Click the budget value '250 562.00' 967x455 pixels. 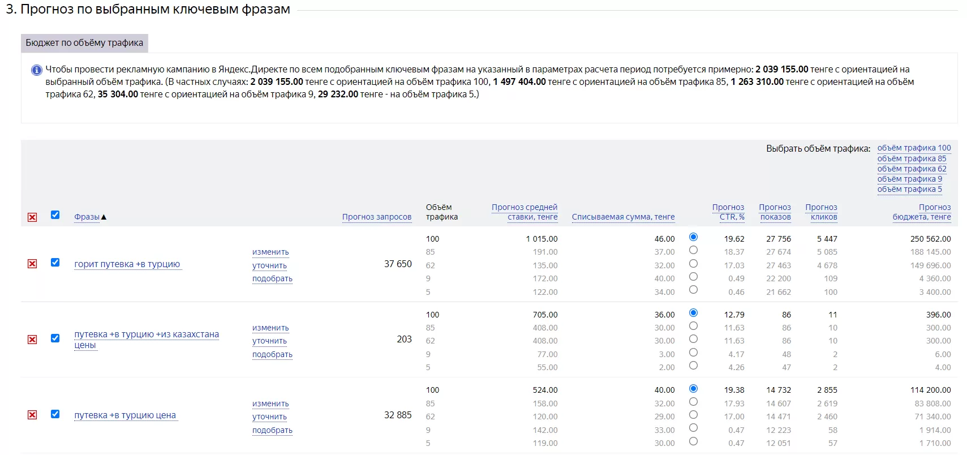click(930, 239)
